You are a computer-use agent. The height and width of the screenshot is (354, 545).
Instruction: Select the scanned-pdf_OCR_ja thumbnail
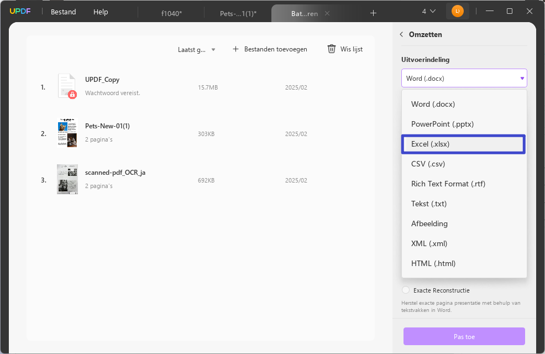tap(67, 179)
